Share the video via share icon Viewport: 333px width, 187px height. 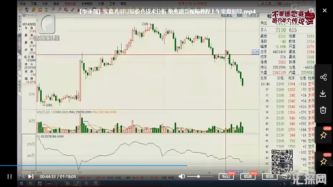pos(323,77)
